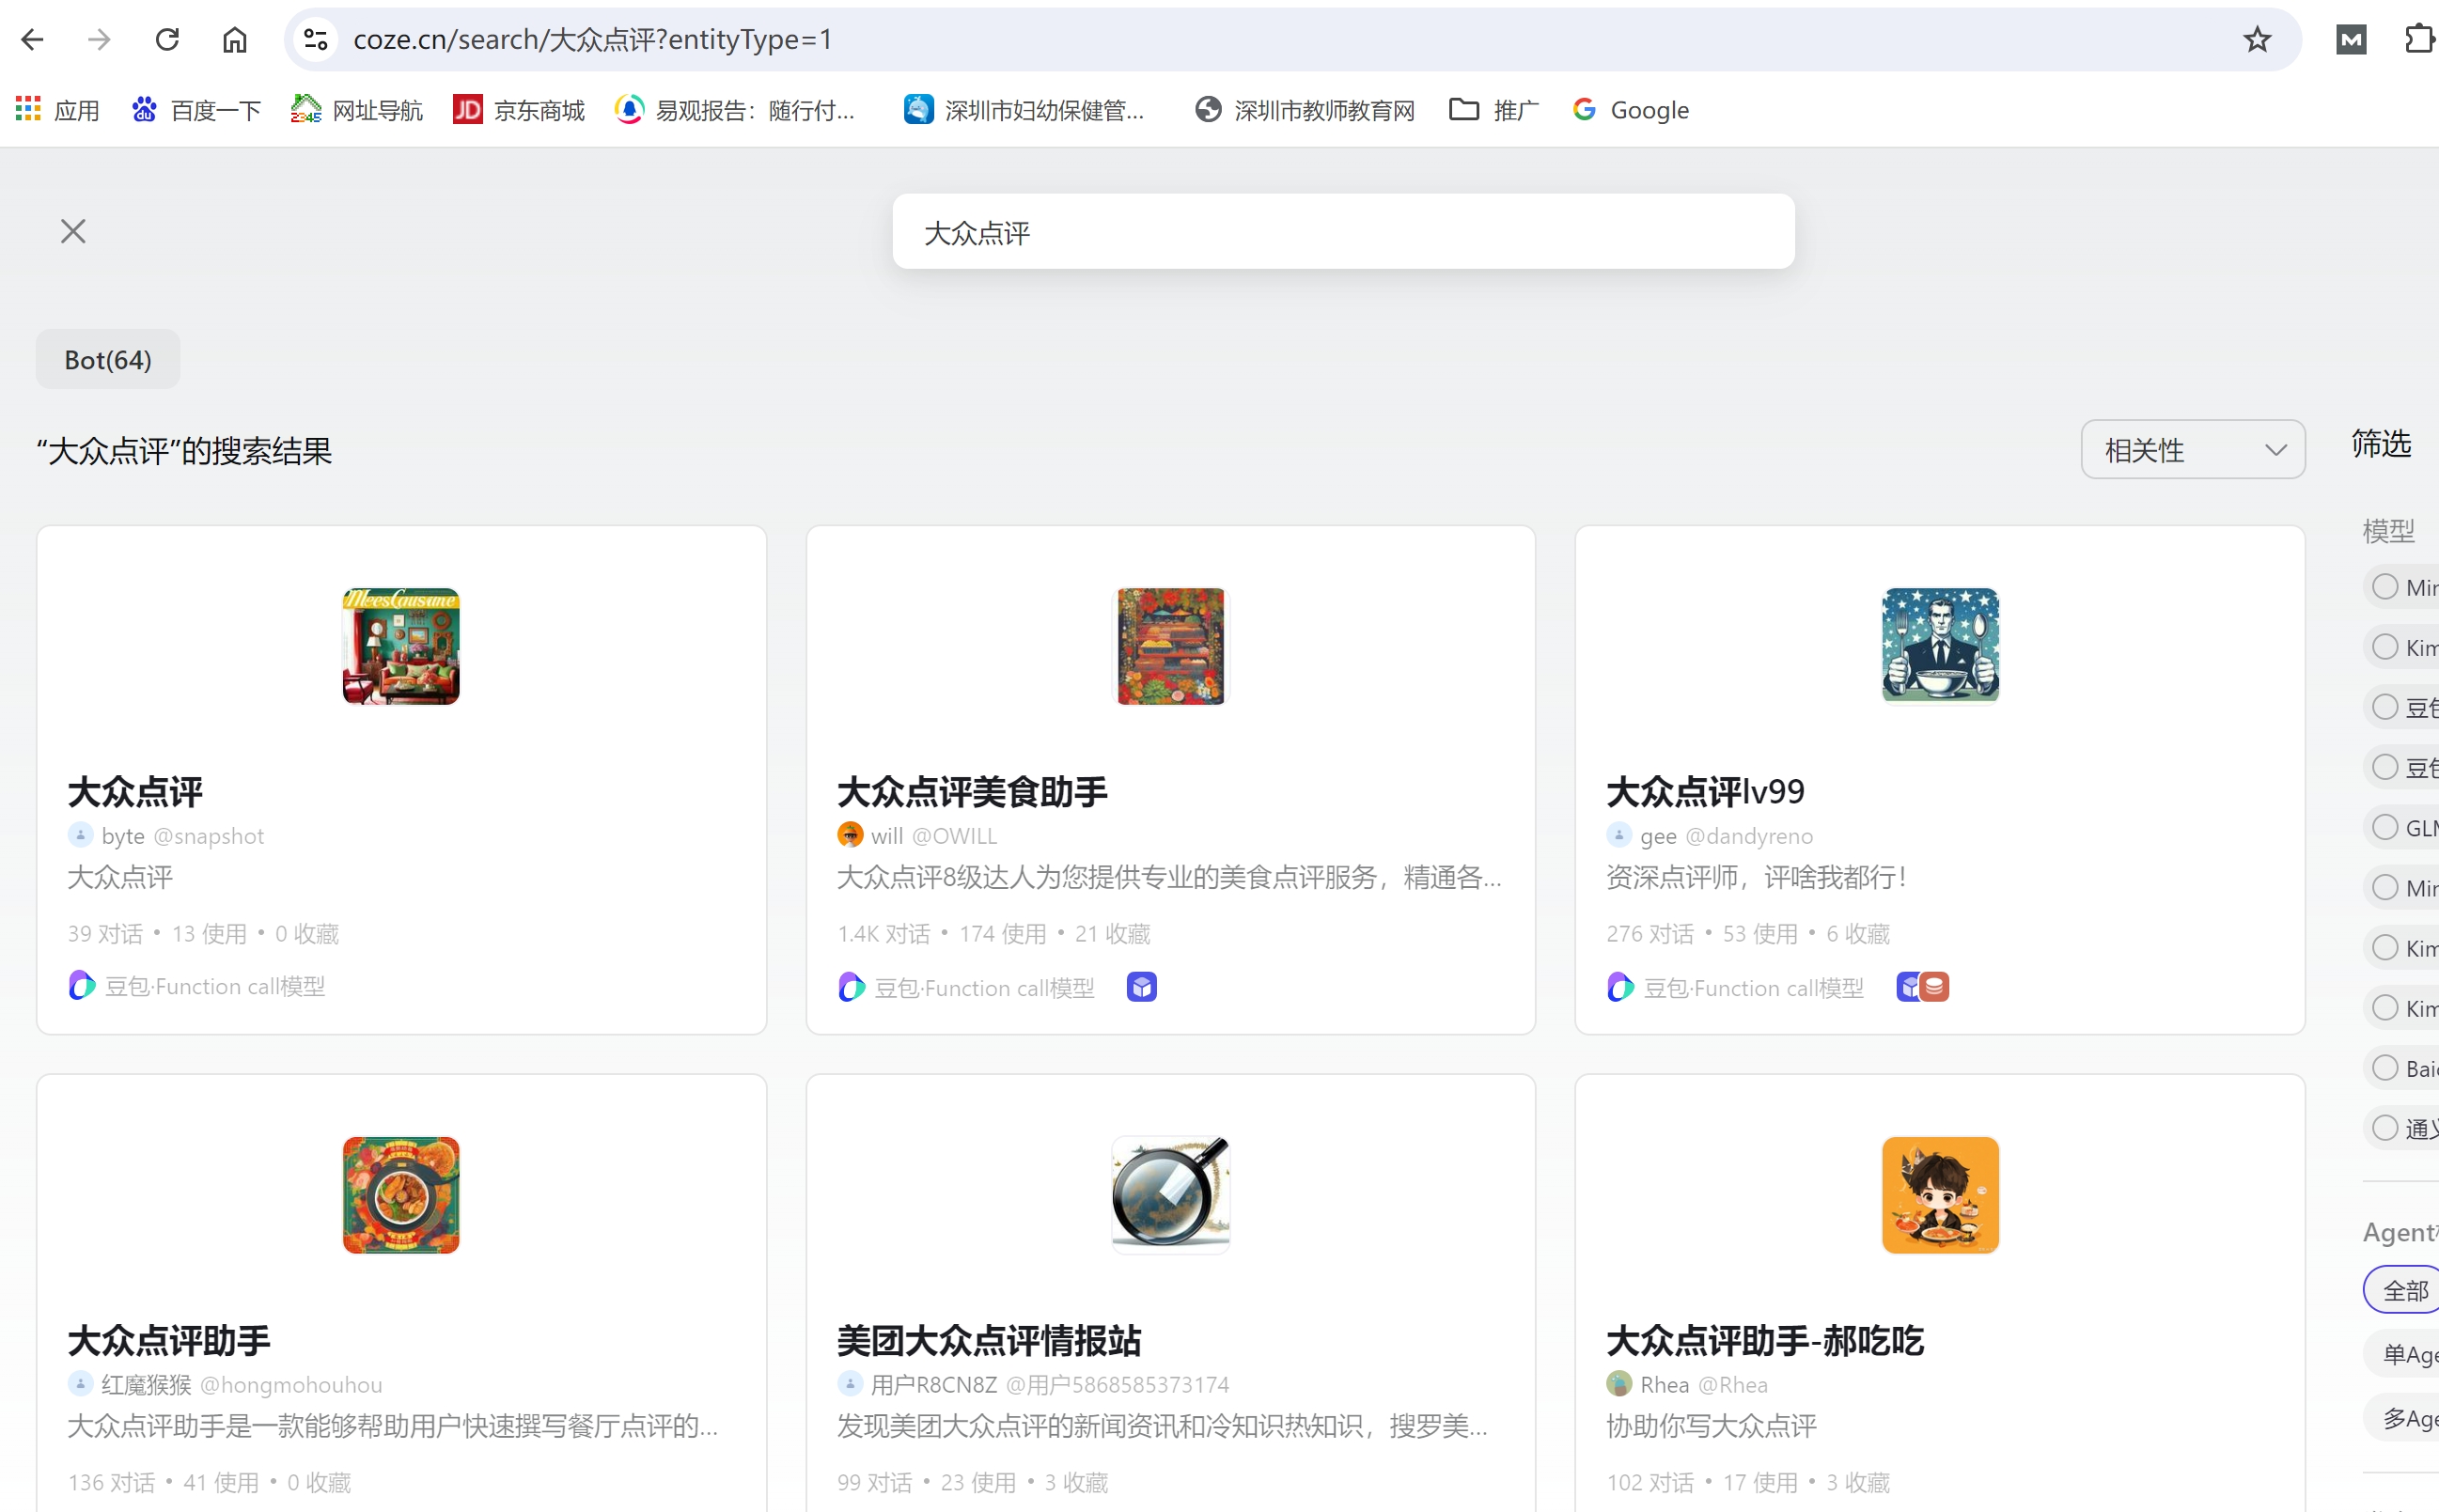This screenshot has height=1512, width=2439.
Task: Open the 深圳市教师教育网 bookmark
Action: pyautogui.click(x=1304, y=110)
